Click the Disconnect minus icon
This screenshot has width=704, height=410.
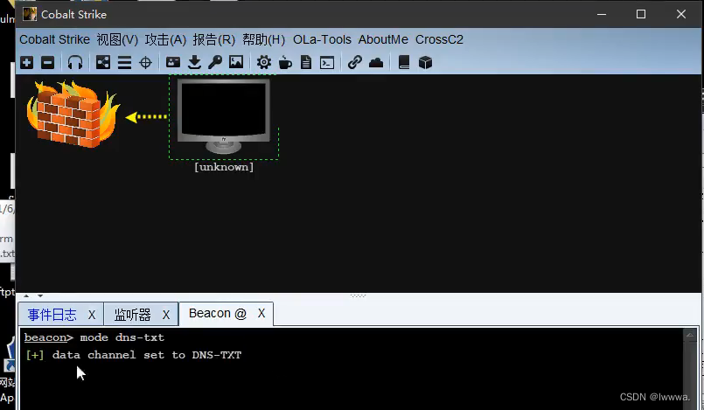click(x=47, y=62)
